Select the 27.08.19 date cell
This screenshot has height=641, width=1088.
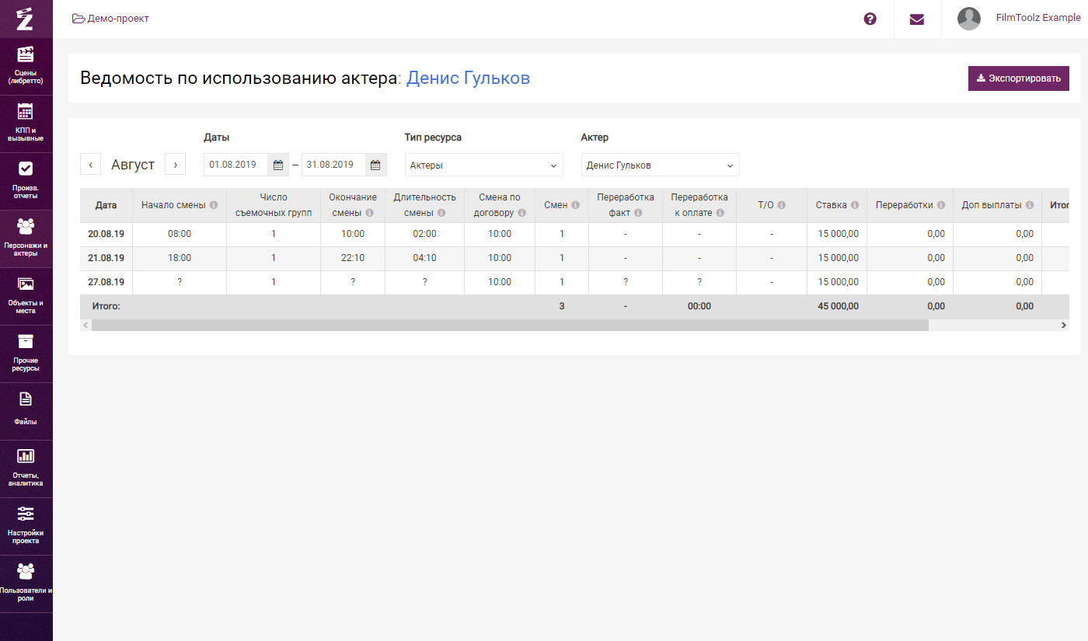[106, 282]
